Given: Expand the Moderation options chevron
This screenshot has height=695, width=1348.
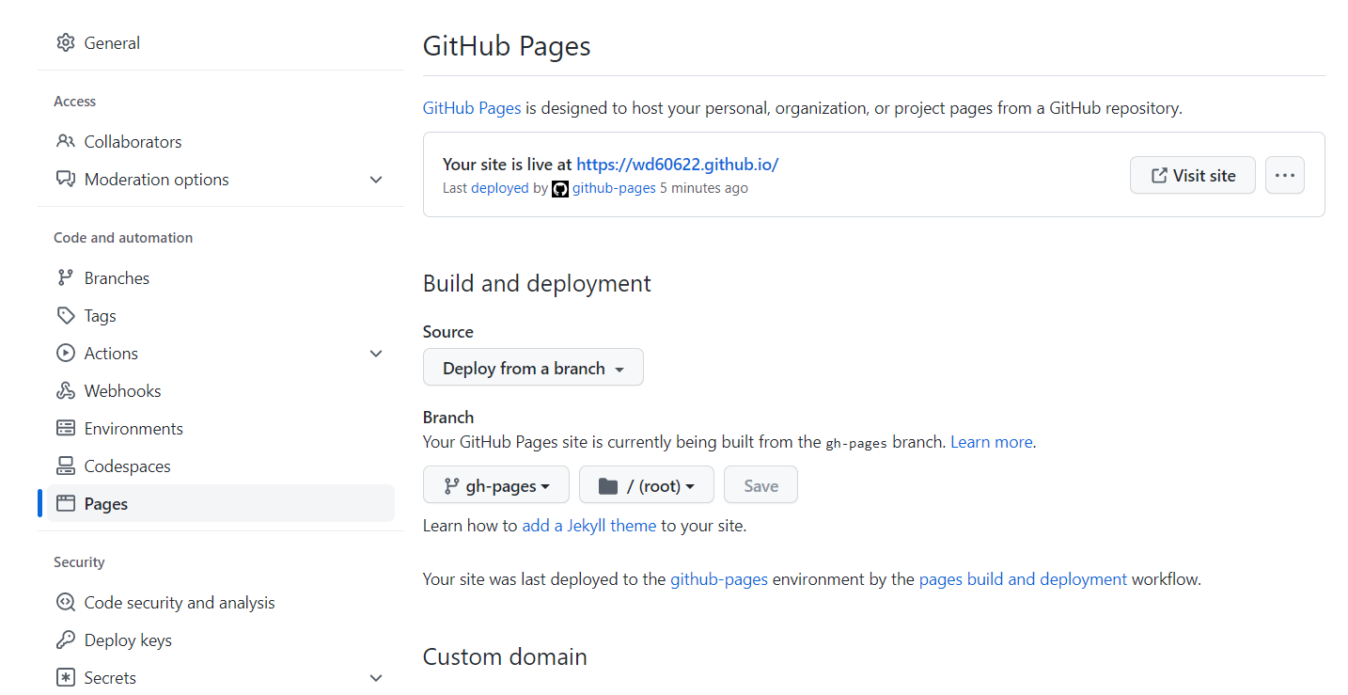Looking at the screenshot, I should (376, 180).
